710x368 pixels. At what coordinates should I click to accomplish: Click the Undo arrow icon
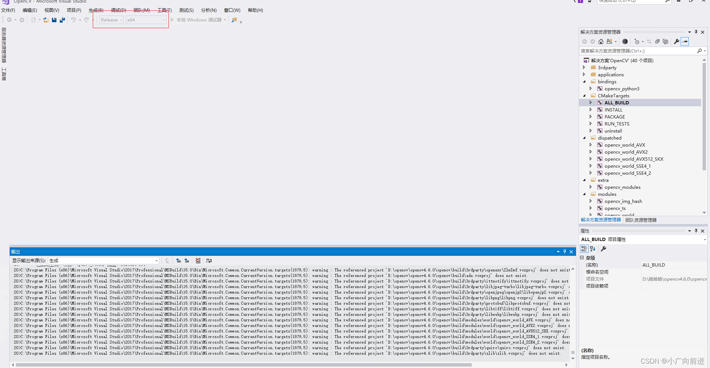click(73, 20)
